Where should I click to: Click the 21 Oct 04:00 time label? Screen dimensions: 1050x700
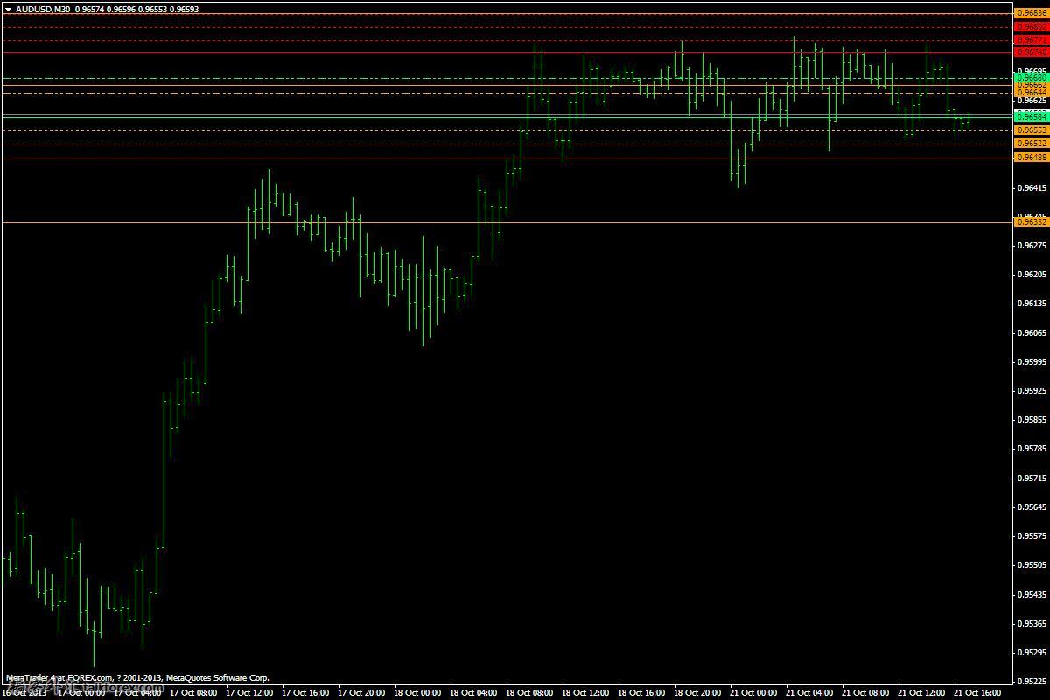tap(809, 692)
